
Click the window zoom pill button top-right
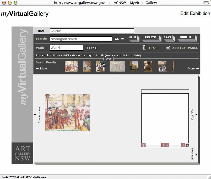click(x=206, y=3)
